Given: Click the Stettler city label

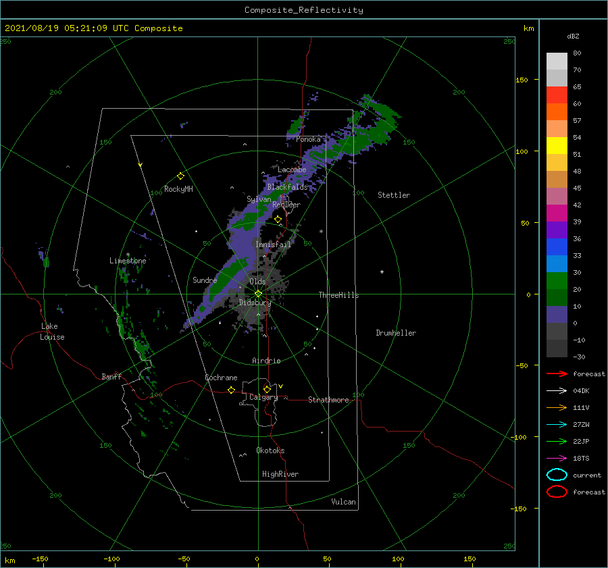Looking at the screenshot, I should click(x=394, y=195).
